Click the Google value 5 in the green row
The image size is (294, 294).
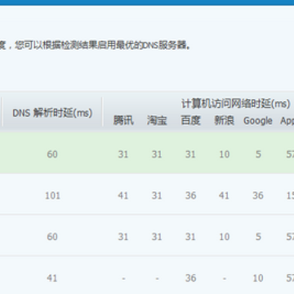pos(258,154)
